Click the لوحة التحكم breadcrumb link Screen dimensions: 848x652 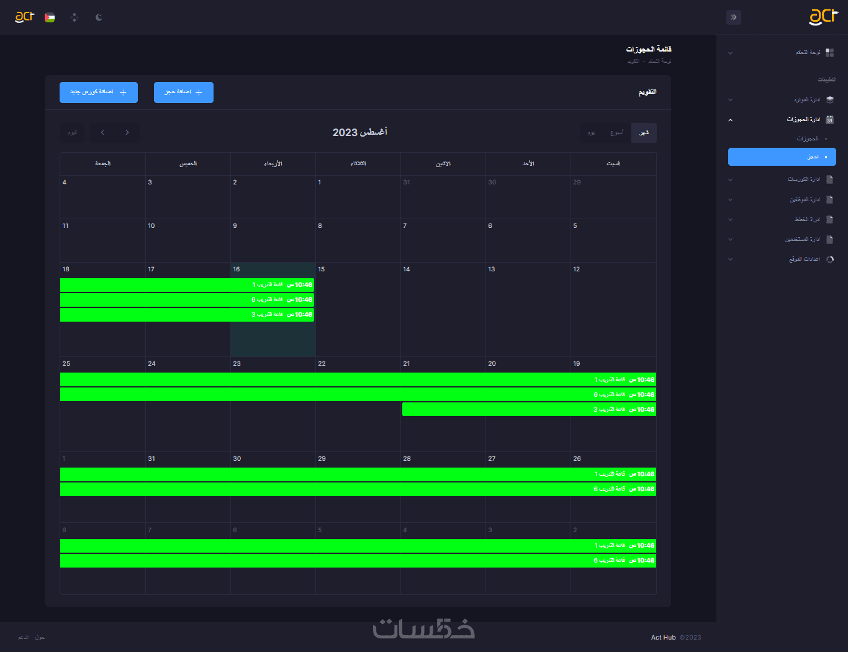(x=660, y=61)
